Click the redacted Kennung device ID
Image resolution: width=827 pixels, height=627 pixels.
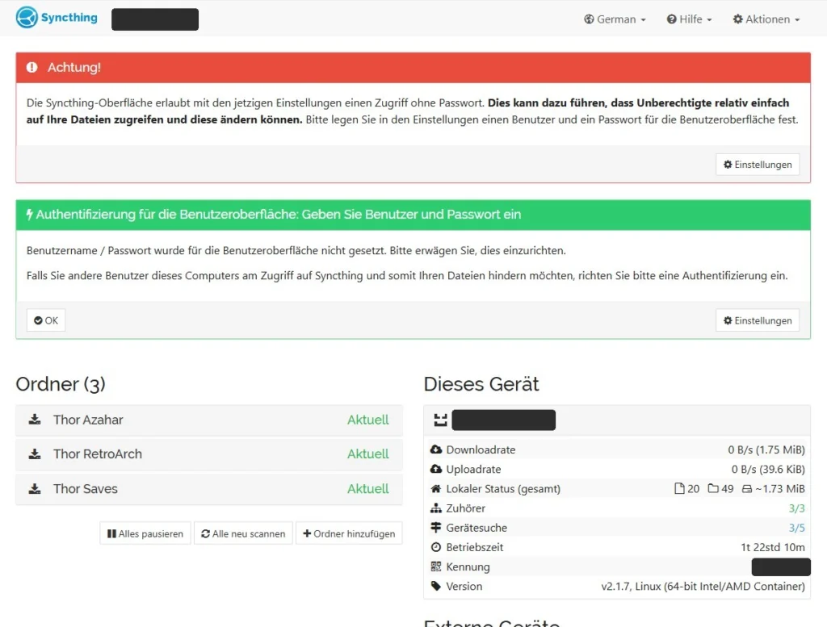781,567
